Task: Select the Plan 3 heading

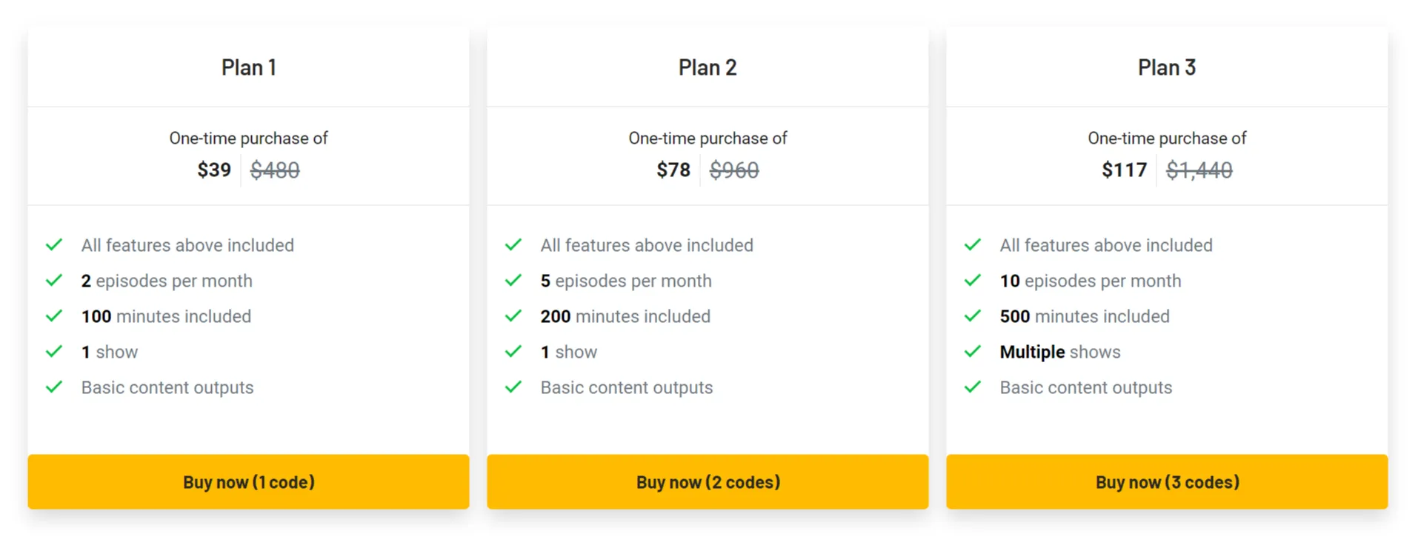Action: pos(1167,67)
